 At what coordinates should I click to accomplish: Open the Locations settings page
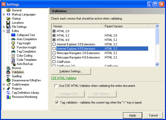[x=18, y=23]
